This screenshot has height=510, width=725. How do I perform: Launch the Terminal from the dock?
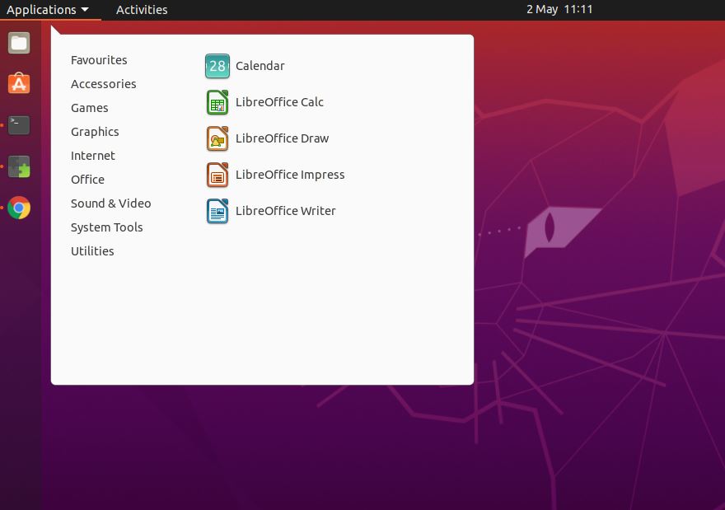[18, 124]
